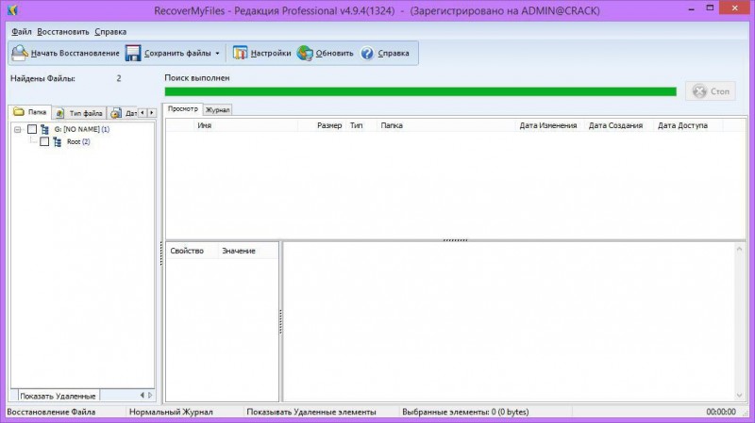The width and height of the screenshot is (755, 423).
Task: Click the Сохранить файлы button label
Action: 177,54
